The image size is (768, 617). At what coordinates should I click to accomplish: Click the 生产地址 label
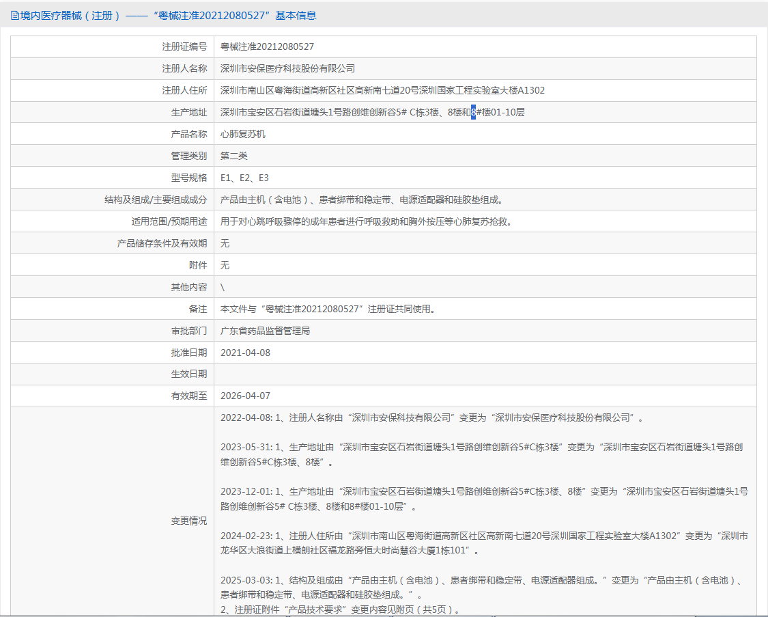click(189, 112)
